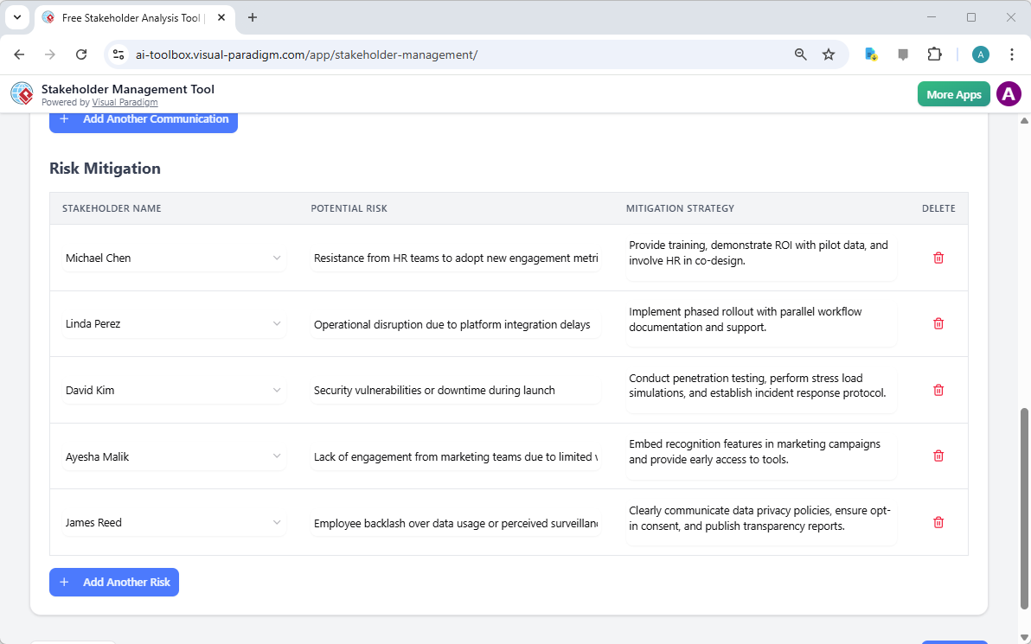
Task: Remove James Reed's risk via trash icon
Action: pos(938,522)
